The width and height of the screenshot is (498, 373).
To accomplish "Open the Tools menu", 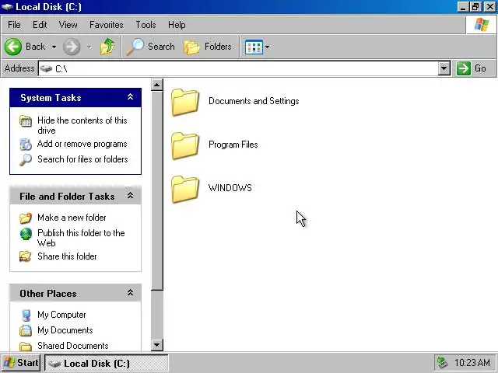I will click(x=146, y=25).
